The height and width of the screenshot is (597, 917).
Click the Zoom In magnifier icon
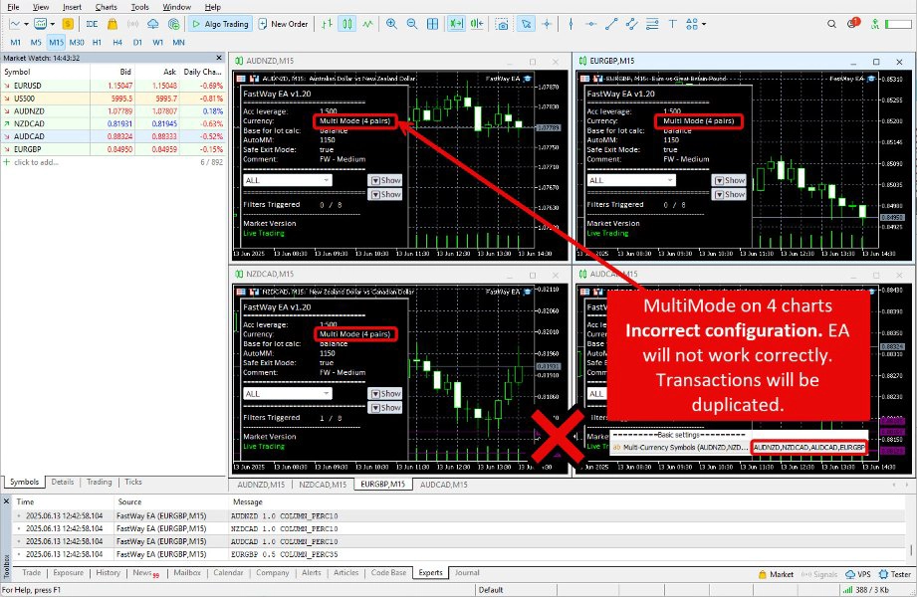click(391, 23)
